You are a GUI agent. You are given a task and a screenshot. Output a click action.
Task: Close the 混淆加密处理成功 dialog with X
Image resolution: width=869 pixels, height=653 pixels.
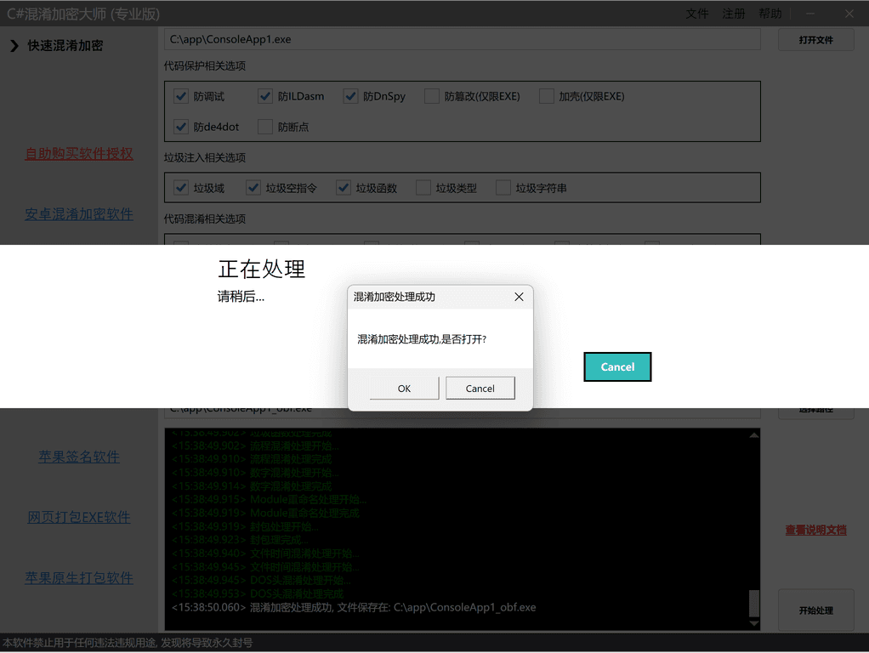click(519, 297)
